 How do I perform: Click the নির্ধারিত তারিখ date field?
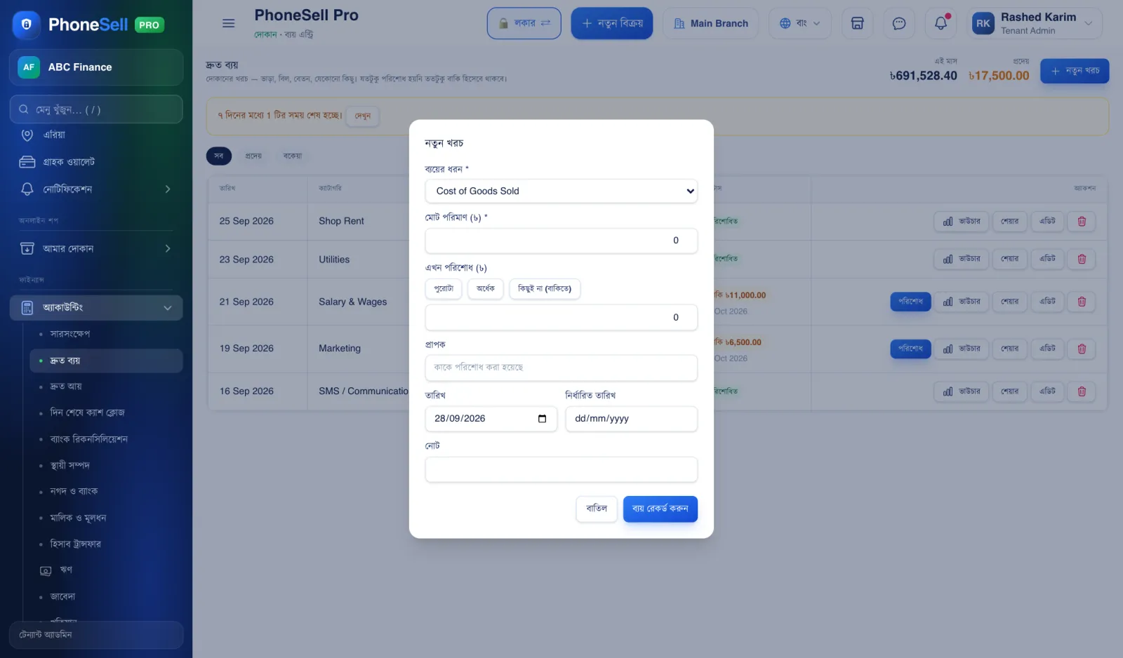pos(631,419)
